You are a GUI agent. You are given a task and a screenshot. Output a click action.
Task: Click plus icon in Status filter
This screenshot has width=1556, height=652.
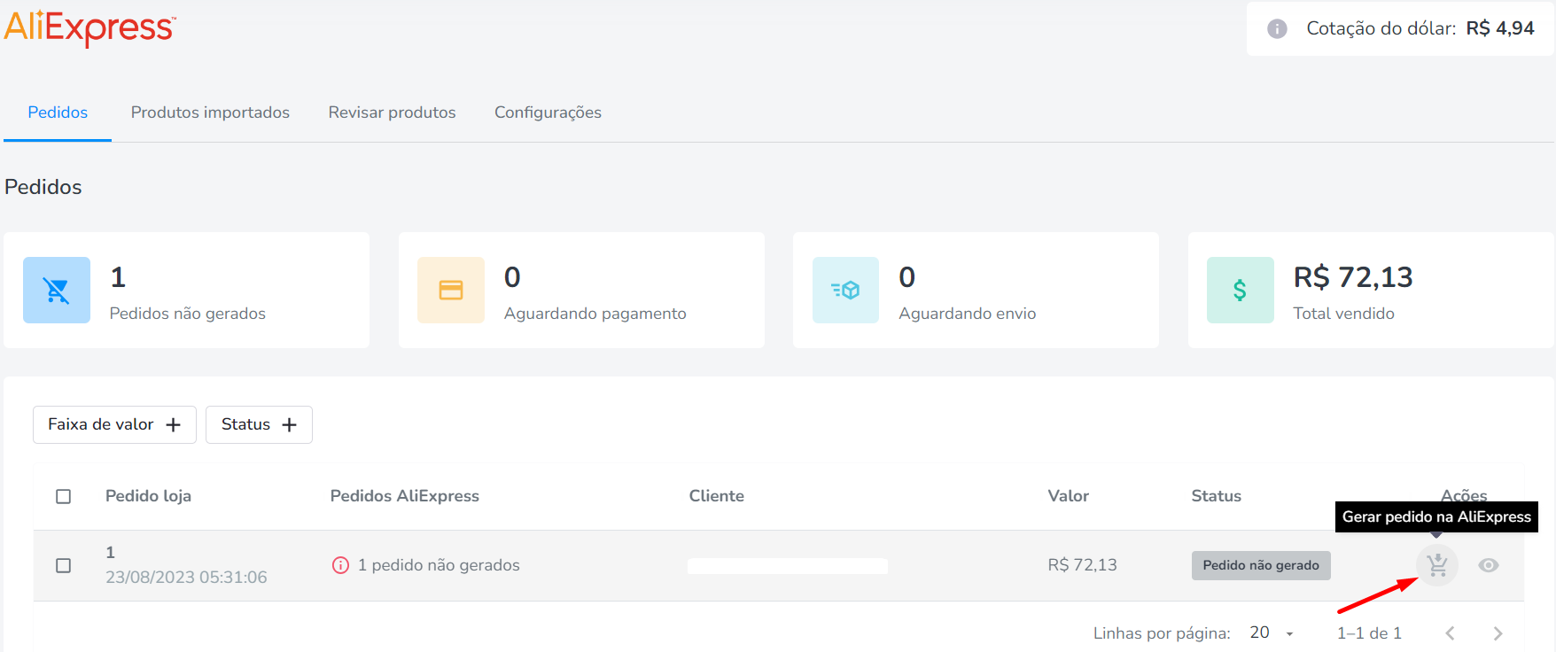tap(289, 425)
